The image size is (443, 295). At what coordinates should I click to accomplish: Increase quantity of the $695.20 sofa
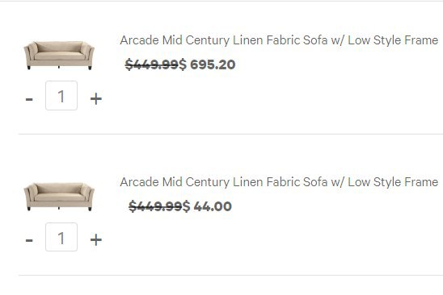95,98
